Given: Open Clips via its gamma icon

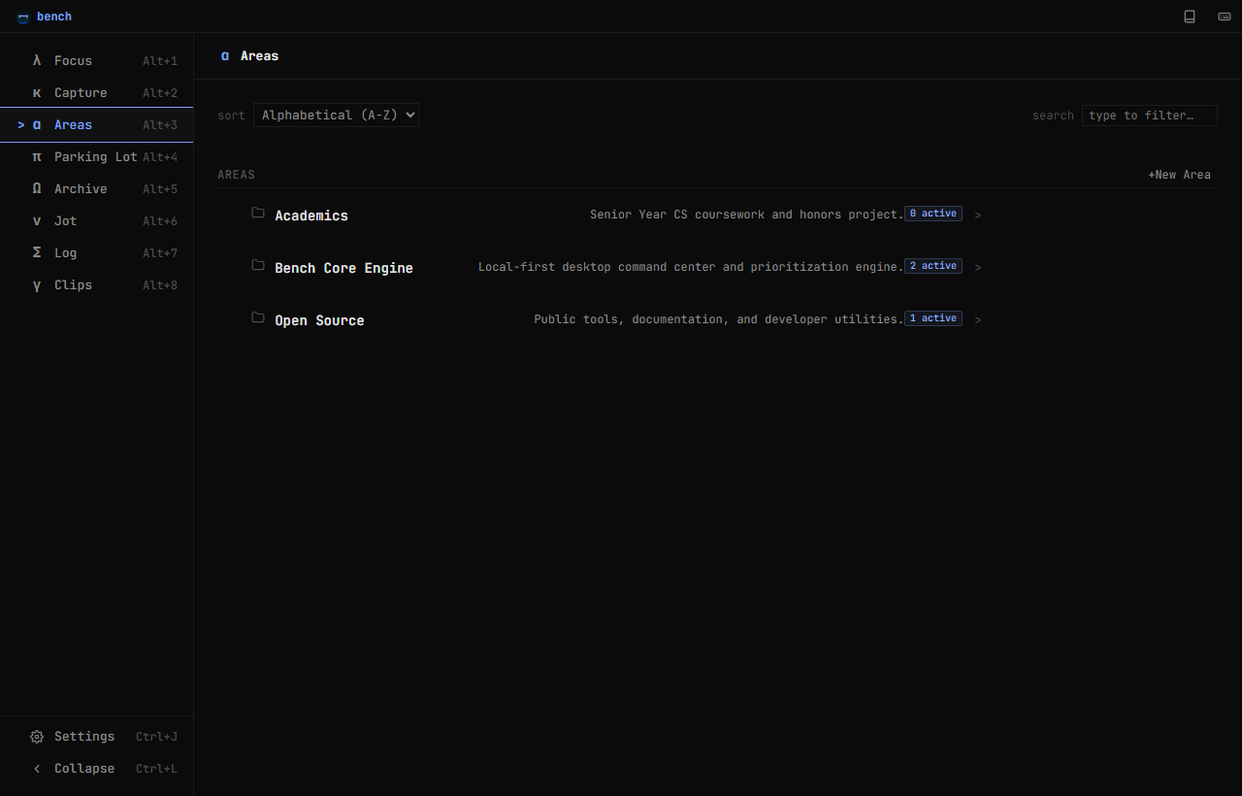Looking at the screenshot, I should (37, 284).
